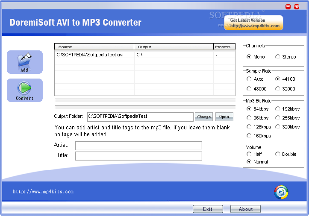
Task: Focus the Title text field
Action: [x=138, y=156]
